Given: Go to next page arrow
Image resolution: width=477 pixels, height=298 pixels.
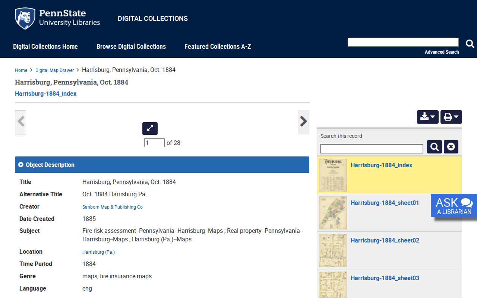Looking at the screenshot, I should tap(304, 122).
